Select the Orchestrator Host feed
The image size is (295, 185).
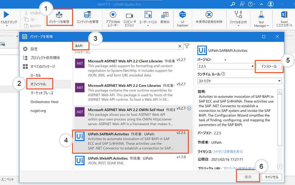point(44,102)
